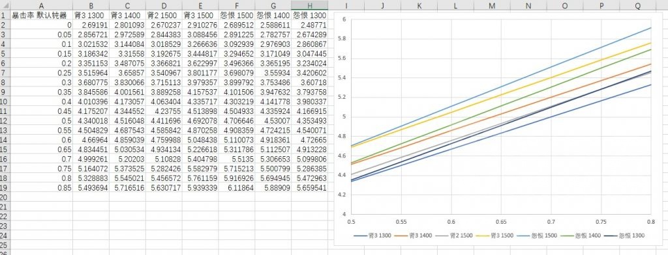Select column header B
The height and width of the screenshot is (255, 668).
91,5
